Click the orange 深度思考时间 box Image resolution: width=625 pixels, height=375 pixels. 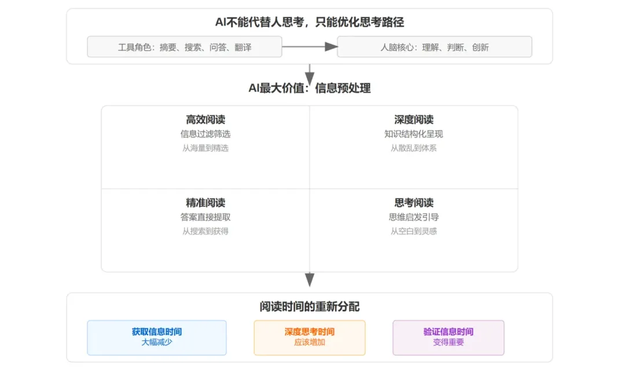310,337
